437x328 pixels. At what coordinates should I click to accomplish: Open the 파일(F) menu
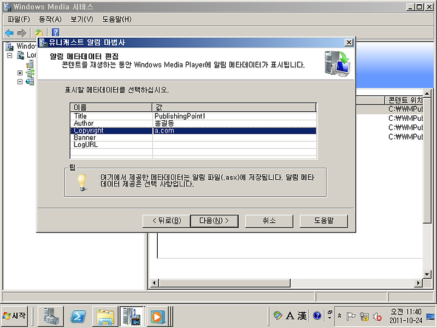pos(19,19)
